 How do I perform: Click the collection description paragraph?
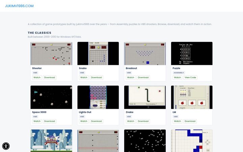pos(119,24)
